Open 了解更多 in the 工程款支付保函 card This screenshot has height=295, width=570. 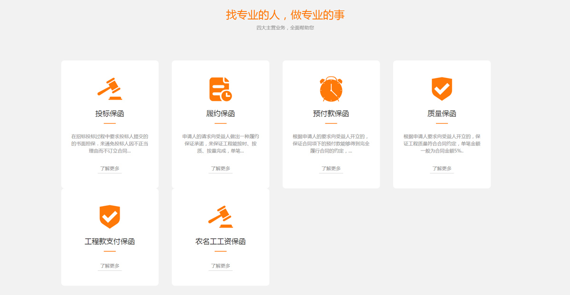point(110,266)
